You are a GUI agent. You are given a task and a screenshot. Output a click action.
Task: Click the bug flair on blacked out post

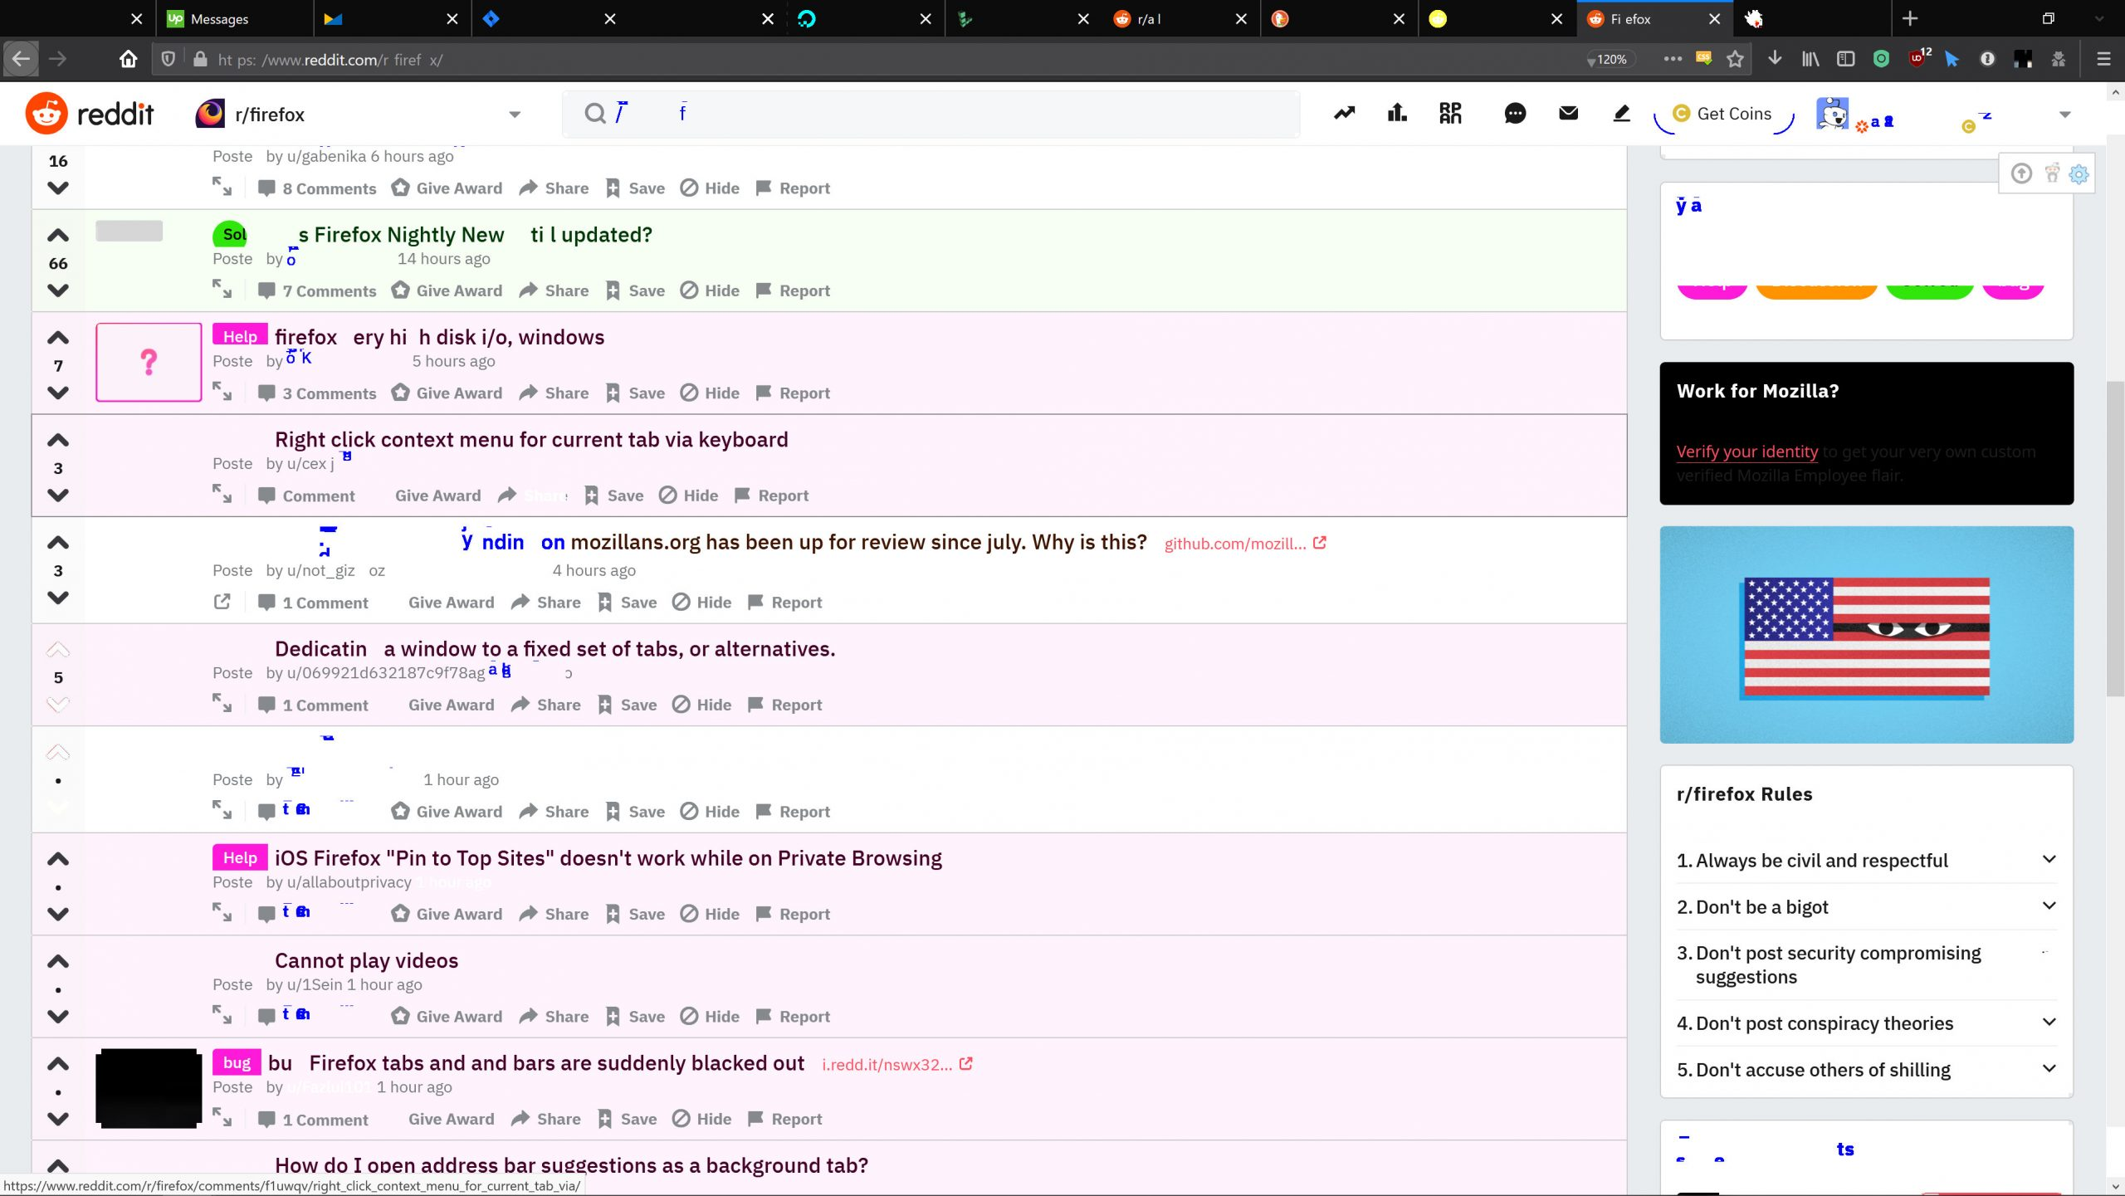(237, 1063)
